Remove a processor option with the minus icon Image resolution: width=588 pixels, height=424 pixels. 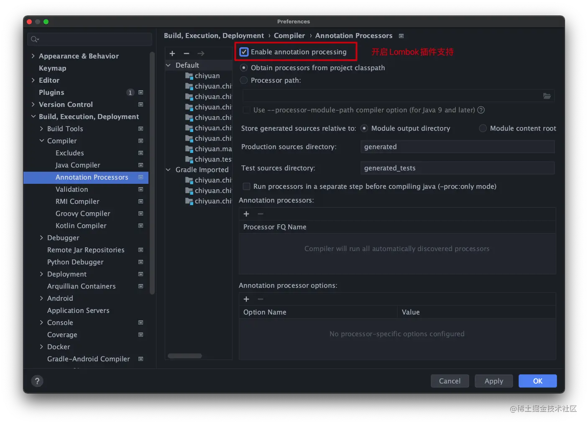[261, 299]
